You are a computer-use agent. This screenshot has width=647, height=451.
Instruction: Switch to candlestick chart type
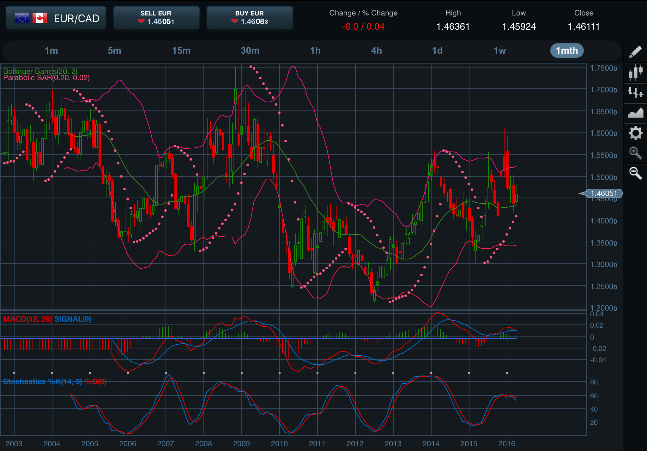coord(635,72)
